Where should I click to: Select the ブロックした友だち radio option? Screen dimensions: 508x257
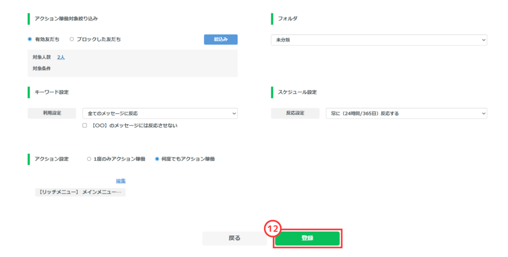(72, 39)
